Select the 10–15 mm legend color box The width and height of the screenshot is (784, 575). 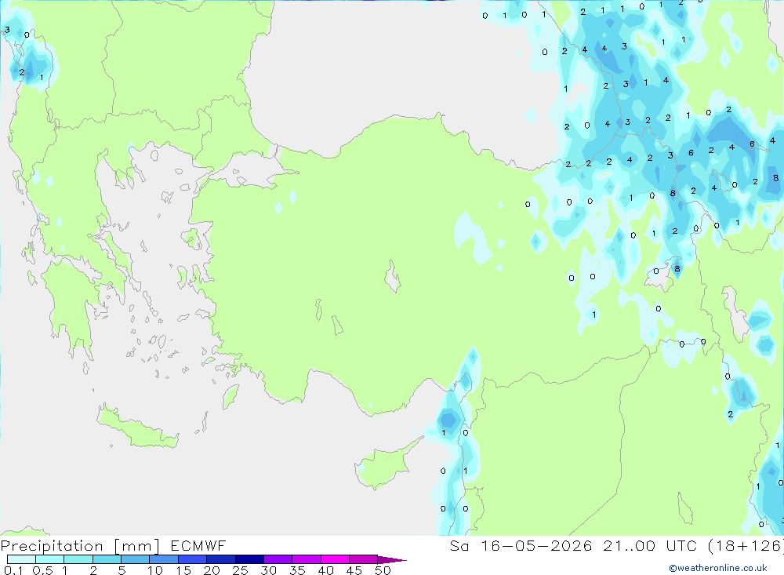point(164,559)
